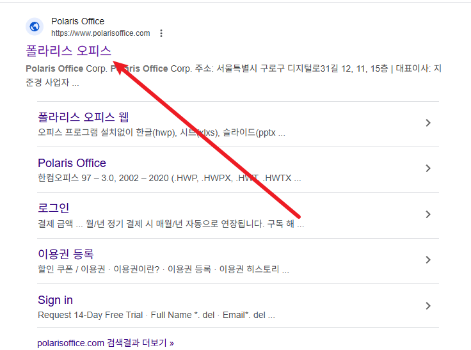The image size is (471, 350).
Task: Click the snippet text starting 할인 쿠폰 / 이용권
Action: click(163, 269)
